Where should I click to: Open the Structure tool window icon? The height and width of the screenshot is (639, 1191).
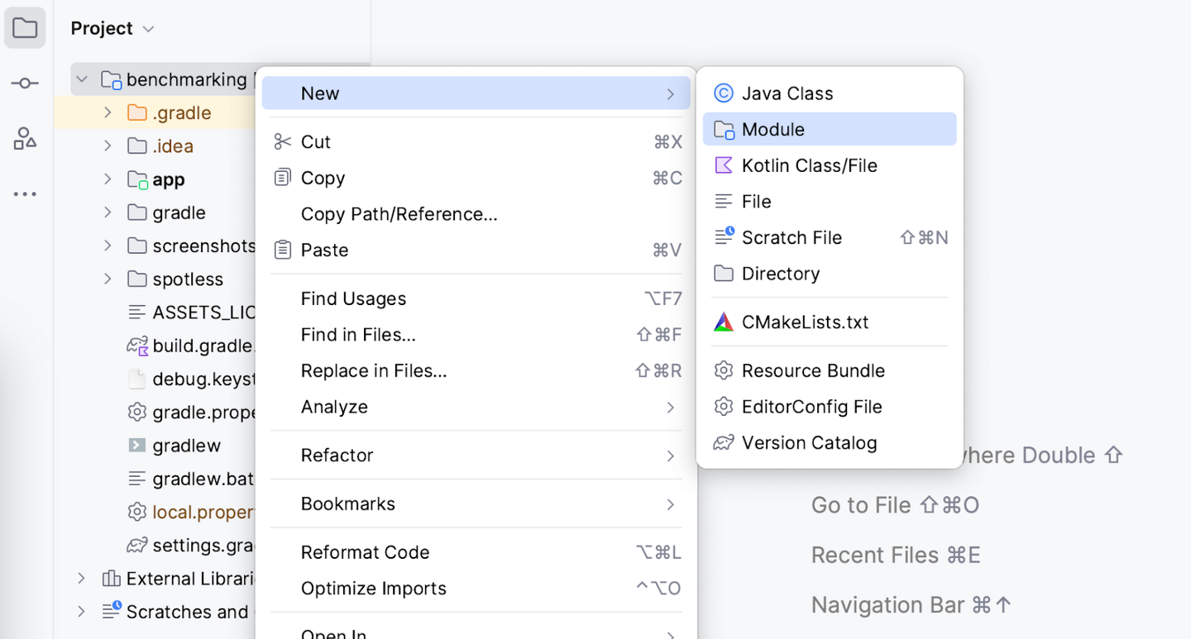coord(25,138)
